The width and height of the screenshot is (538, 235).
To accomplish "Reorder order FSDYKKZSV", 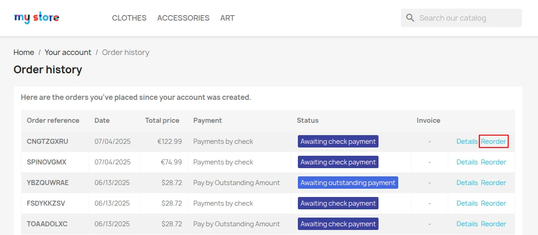I will click(494, 203).
